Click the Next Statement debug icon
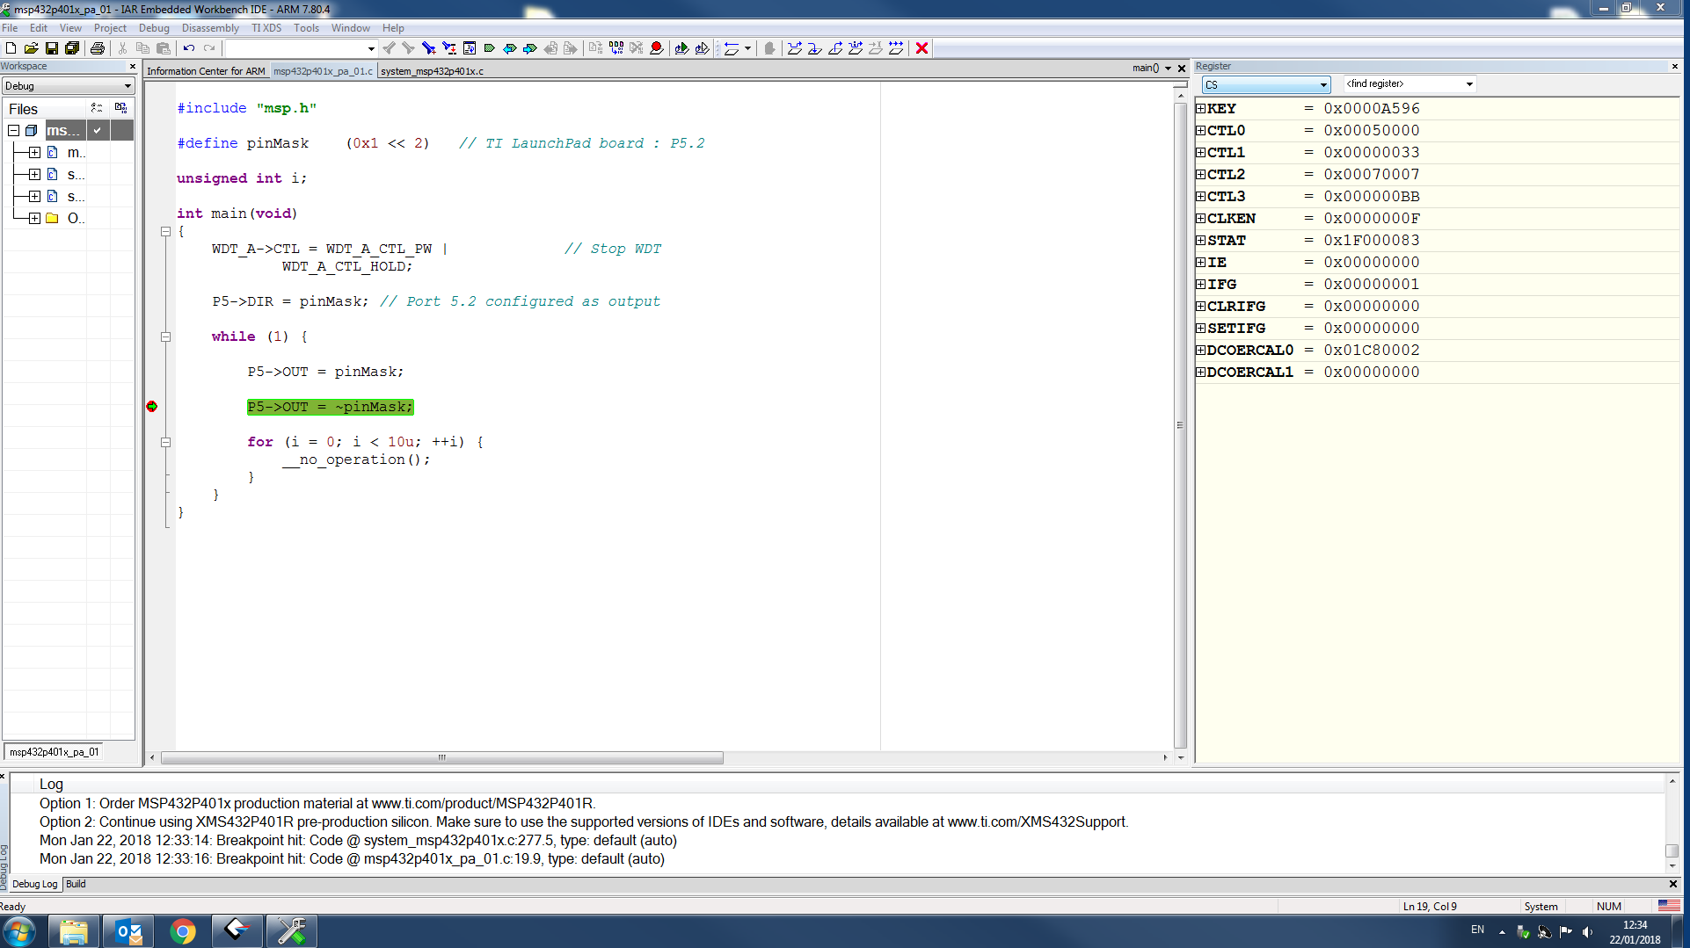This screenshot has height=948, width=1690. coord(856,48)
